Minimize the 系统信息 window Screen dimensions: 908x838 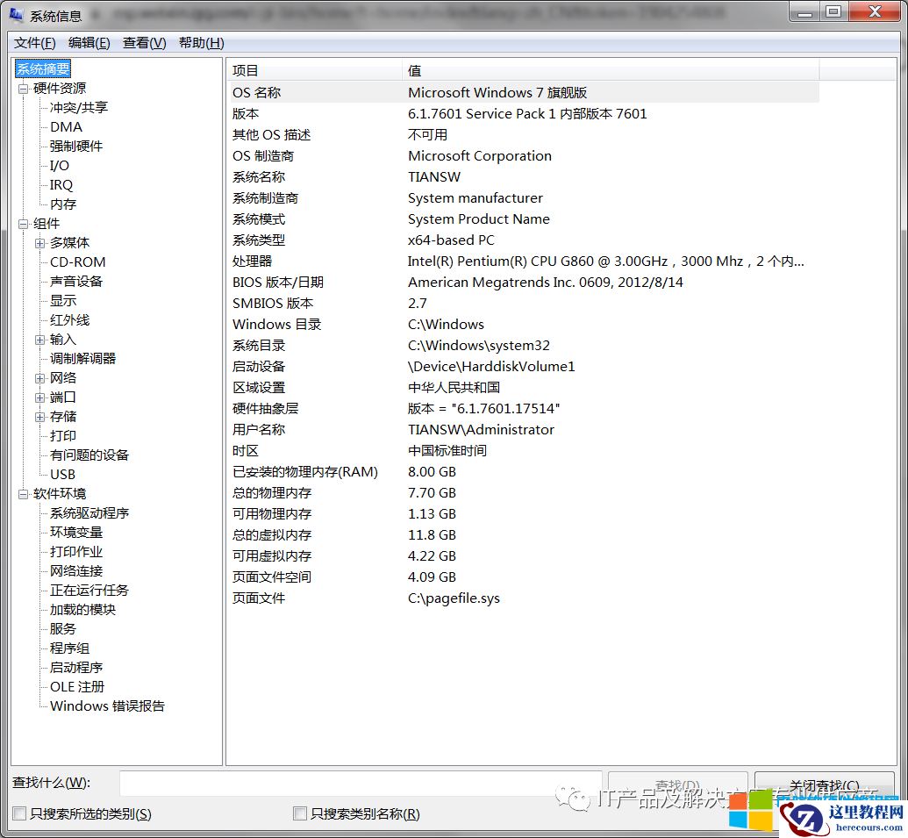[804, 11]
